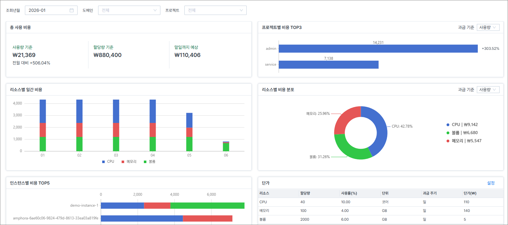Click the admin project bar
This screenshot has width=508, height=225.
378,49
